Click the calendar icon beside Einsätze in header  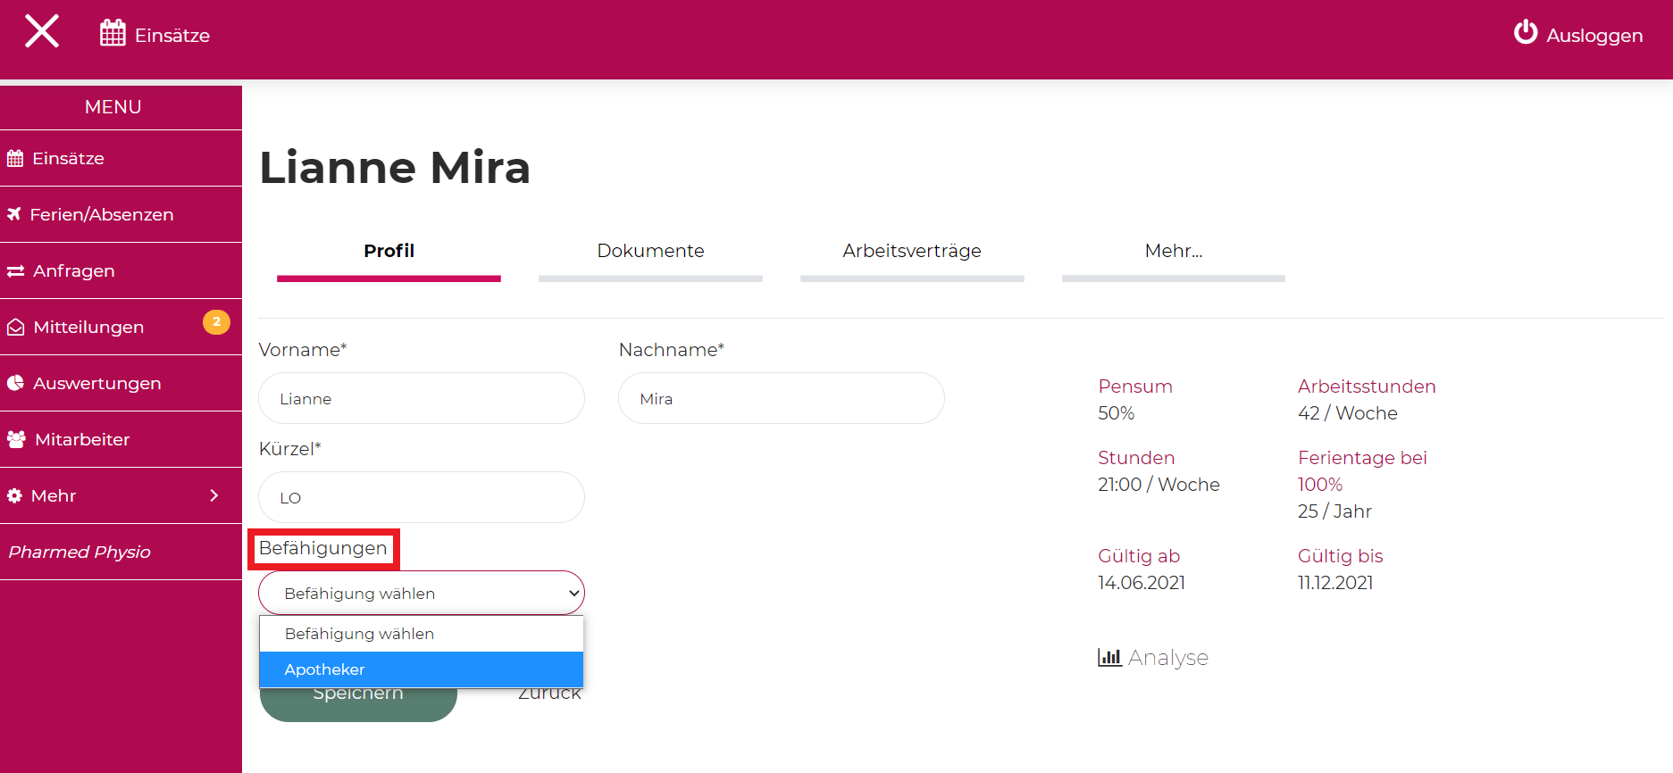[x=113, y=34]
